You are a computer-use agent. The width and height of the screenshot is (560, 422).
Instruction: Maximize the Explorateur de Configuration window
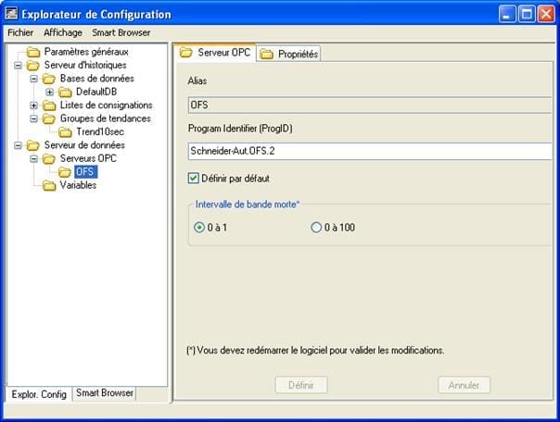(x=527, y=14)
